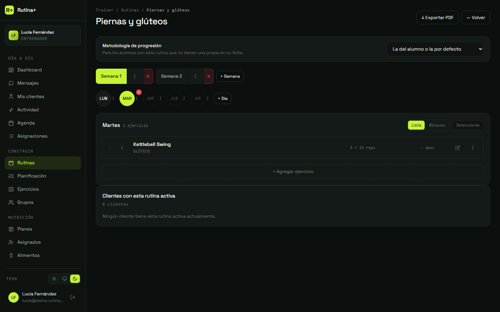Switch to light theme sun toggle
The image size is (500, 312).
54,279
